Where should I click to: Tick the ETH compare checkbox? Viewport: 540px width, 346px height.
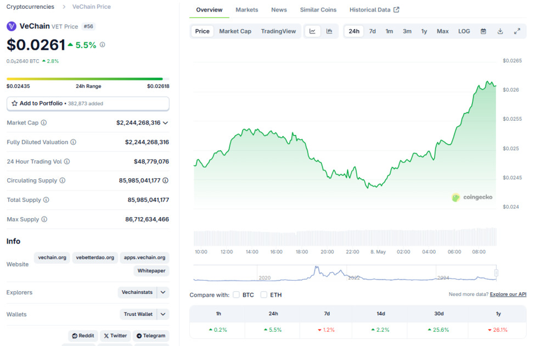pyautogui.click(x=264, y=294)
